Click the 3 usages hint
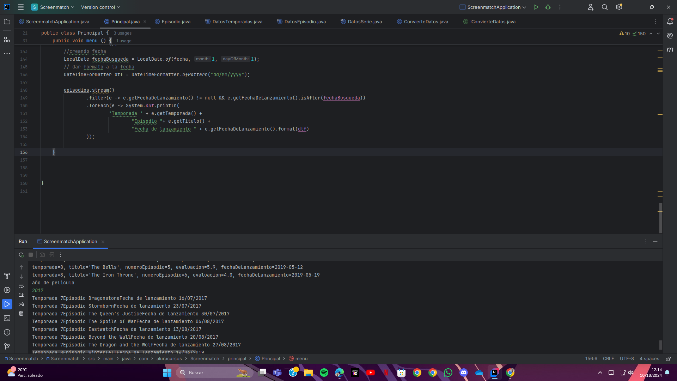Viewport: 677px width, 381px height. pyautogui.click(x=122, y=33)
